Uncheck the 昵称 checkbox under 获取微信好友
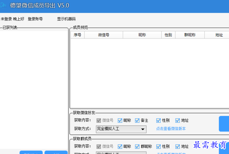The height and width of the screenshot is (154, 229). coord(120,120)
